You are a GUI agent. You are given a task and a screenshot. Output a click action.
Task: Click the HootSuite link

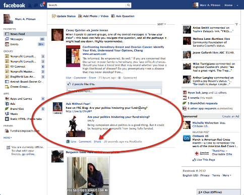[136, 142]
